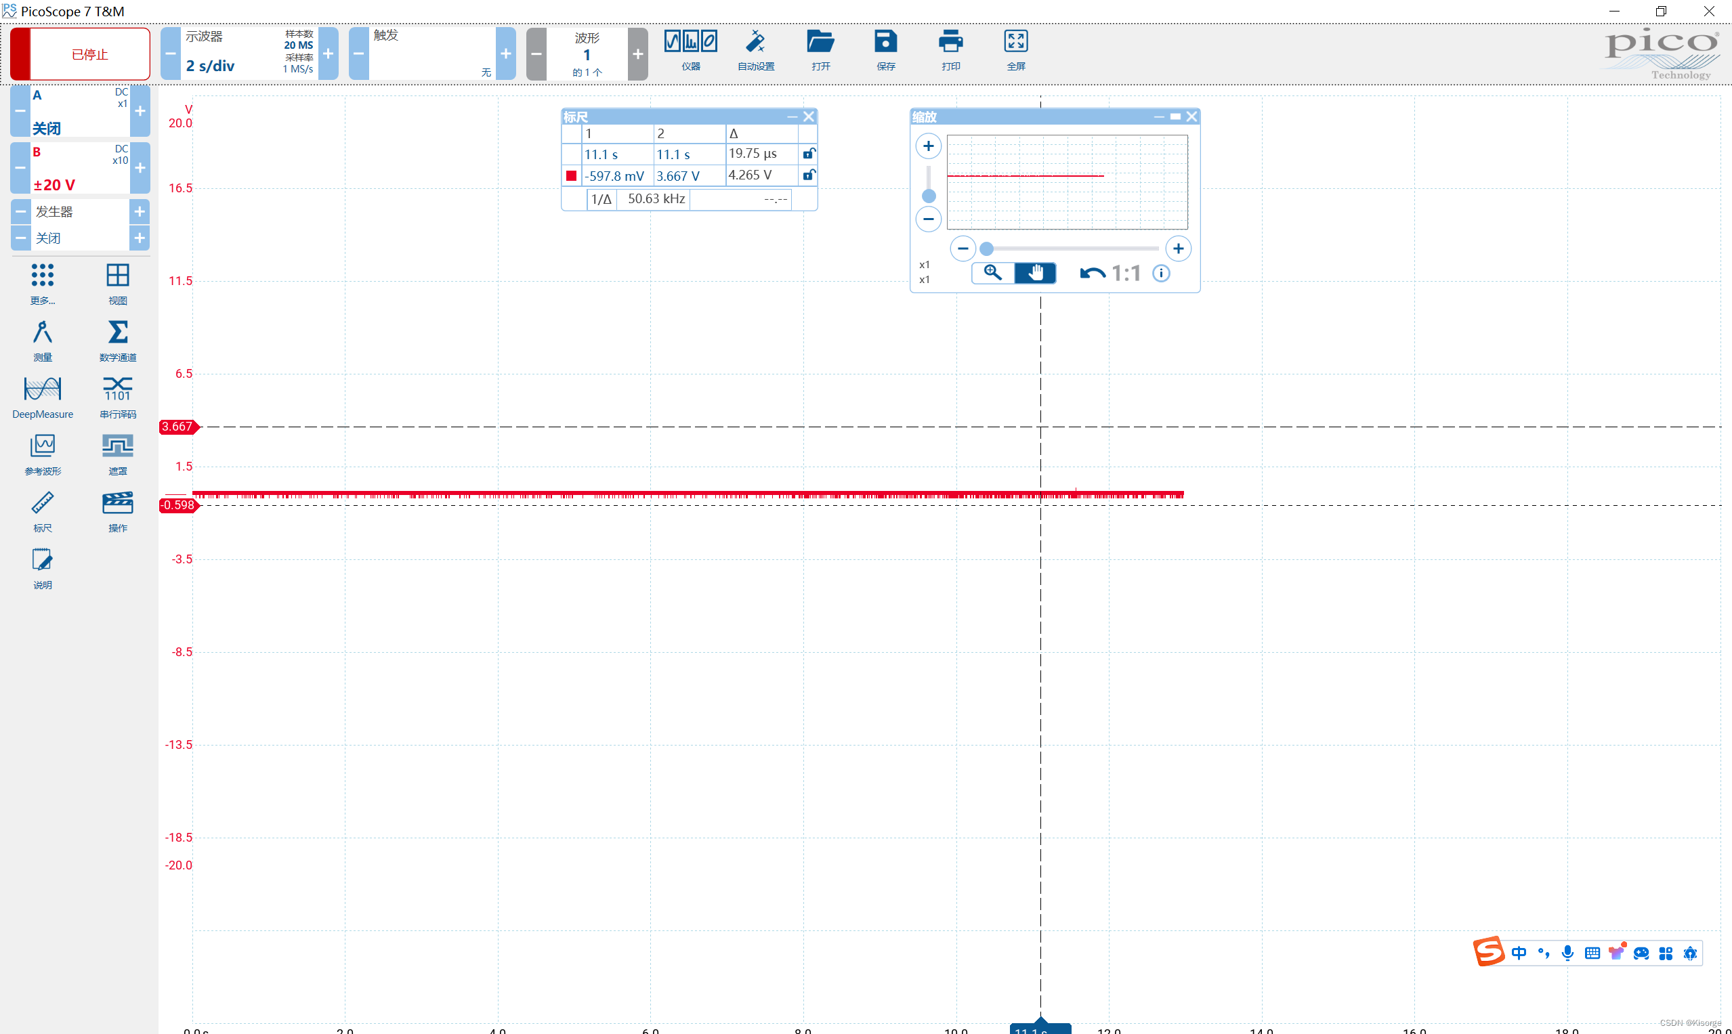Open the 更多 more tools grid
This screenshot has height=1034, width=1732.
[x=43, y=284]
